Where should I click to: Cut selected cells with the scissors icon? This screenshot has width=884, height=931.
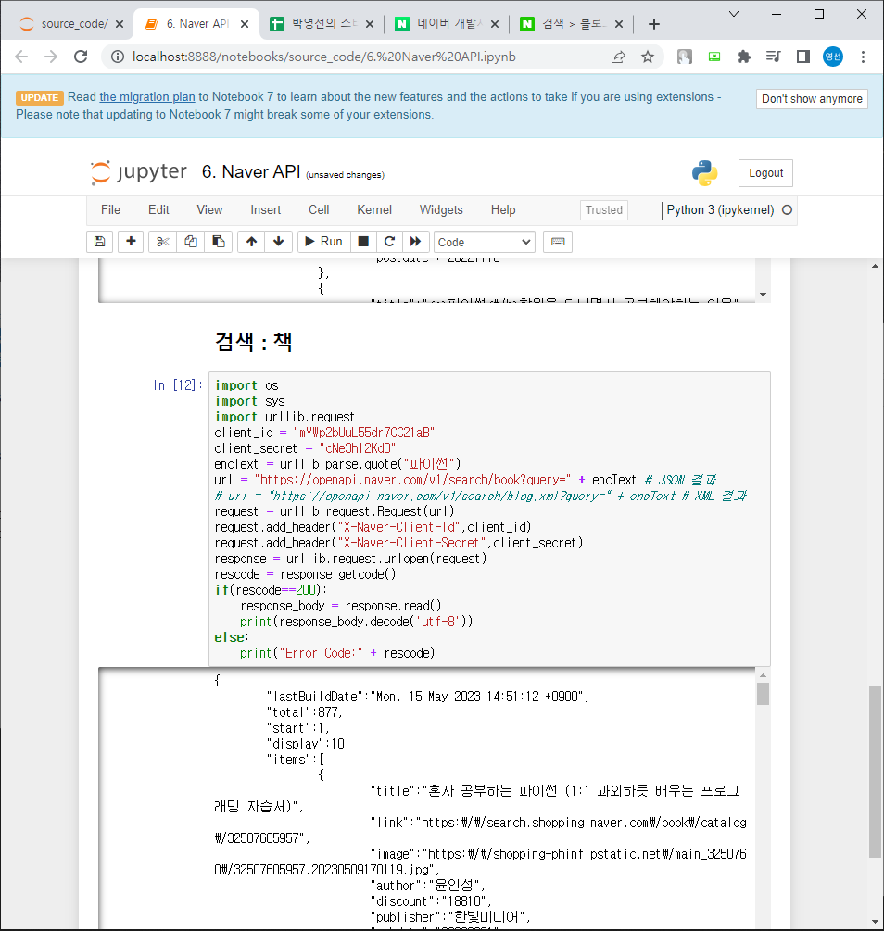point(163,242)
